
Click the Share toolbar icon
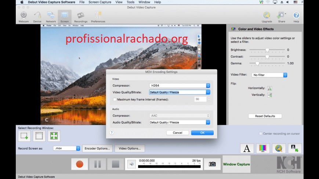click(x=282, y=17)
